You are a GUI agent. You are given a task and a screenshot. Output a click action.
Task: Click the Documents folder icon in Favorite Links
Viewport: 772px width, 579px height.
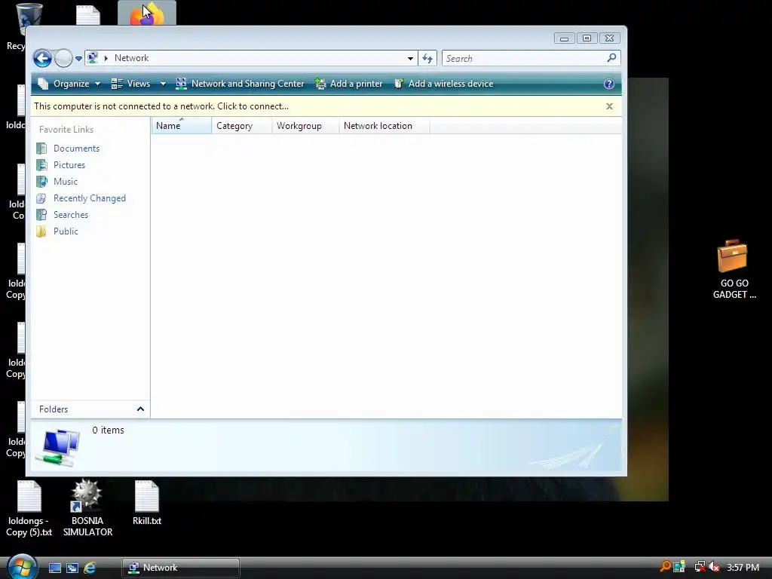pos(42,149)
